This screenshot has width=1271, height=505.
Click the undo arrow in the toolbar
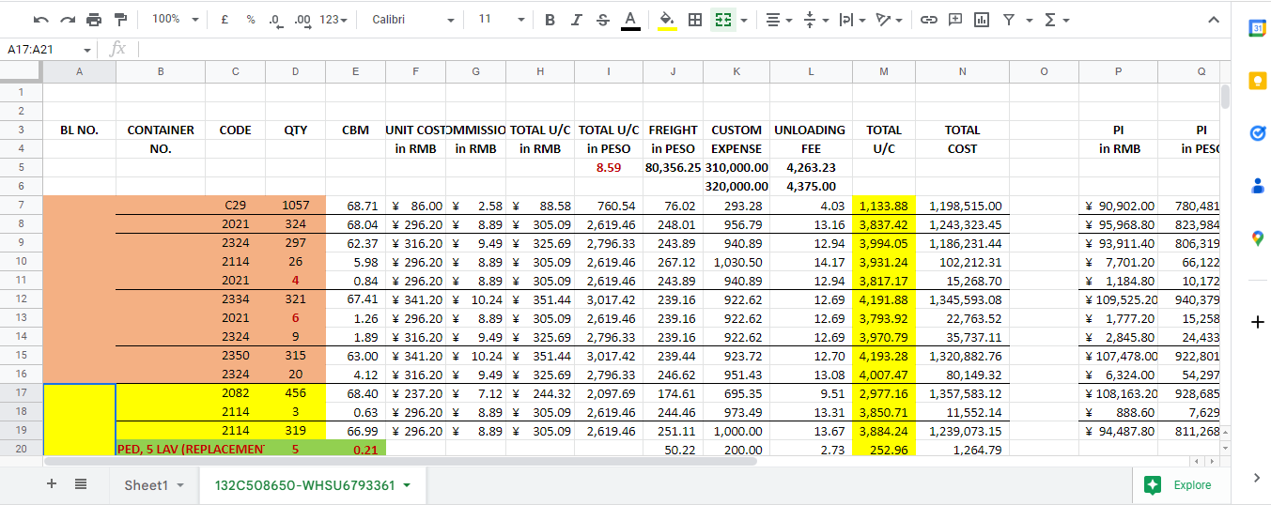[x=40, y=20]
